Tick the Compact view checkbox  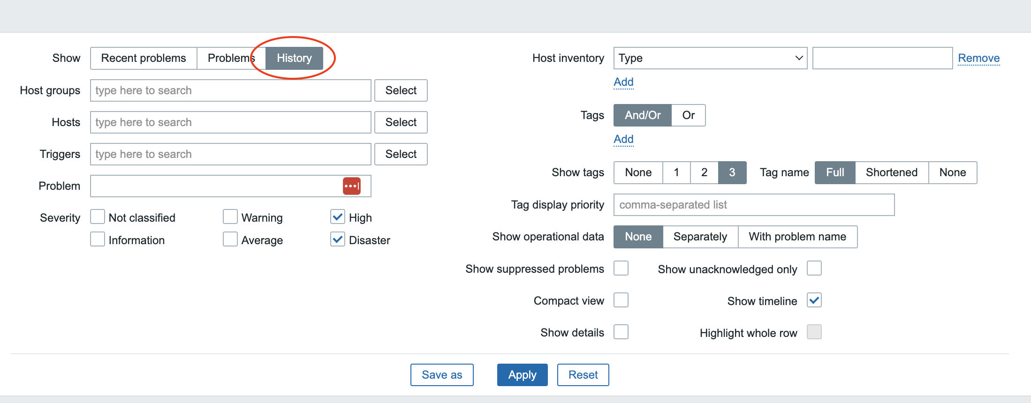(621, 300)
